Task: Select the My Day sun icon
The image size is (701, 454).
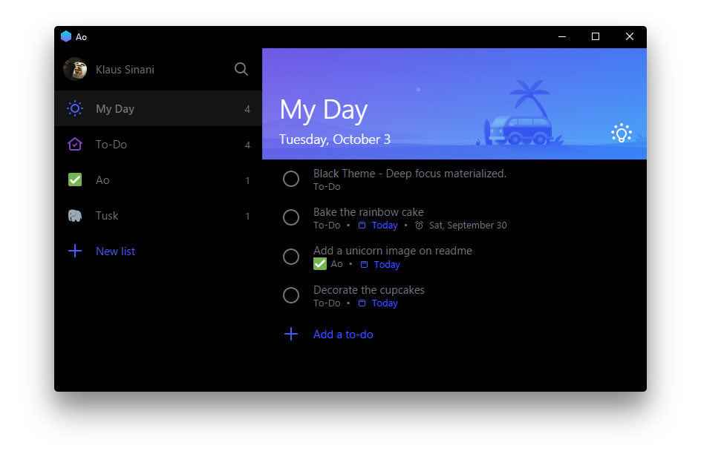Action: (x=74, y=108)
